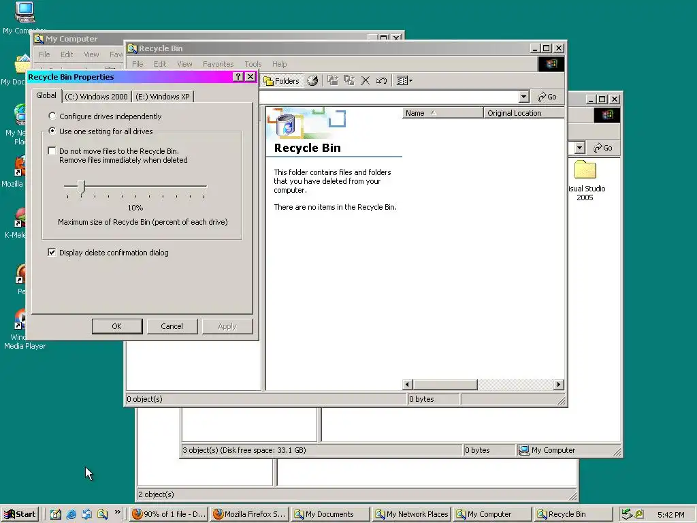Open the History pane icon in Recycle Bin toolbar

coord(312,81)
